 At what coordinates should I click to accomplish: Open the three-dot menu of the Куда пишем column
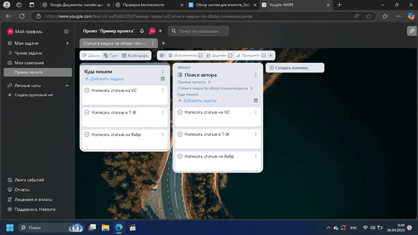163,72
